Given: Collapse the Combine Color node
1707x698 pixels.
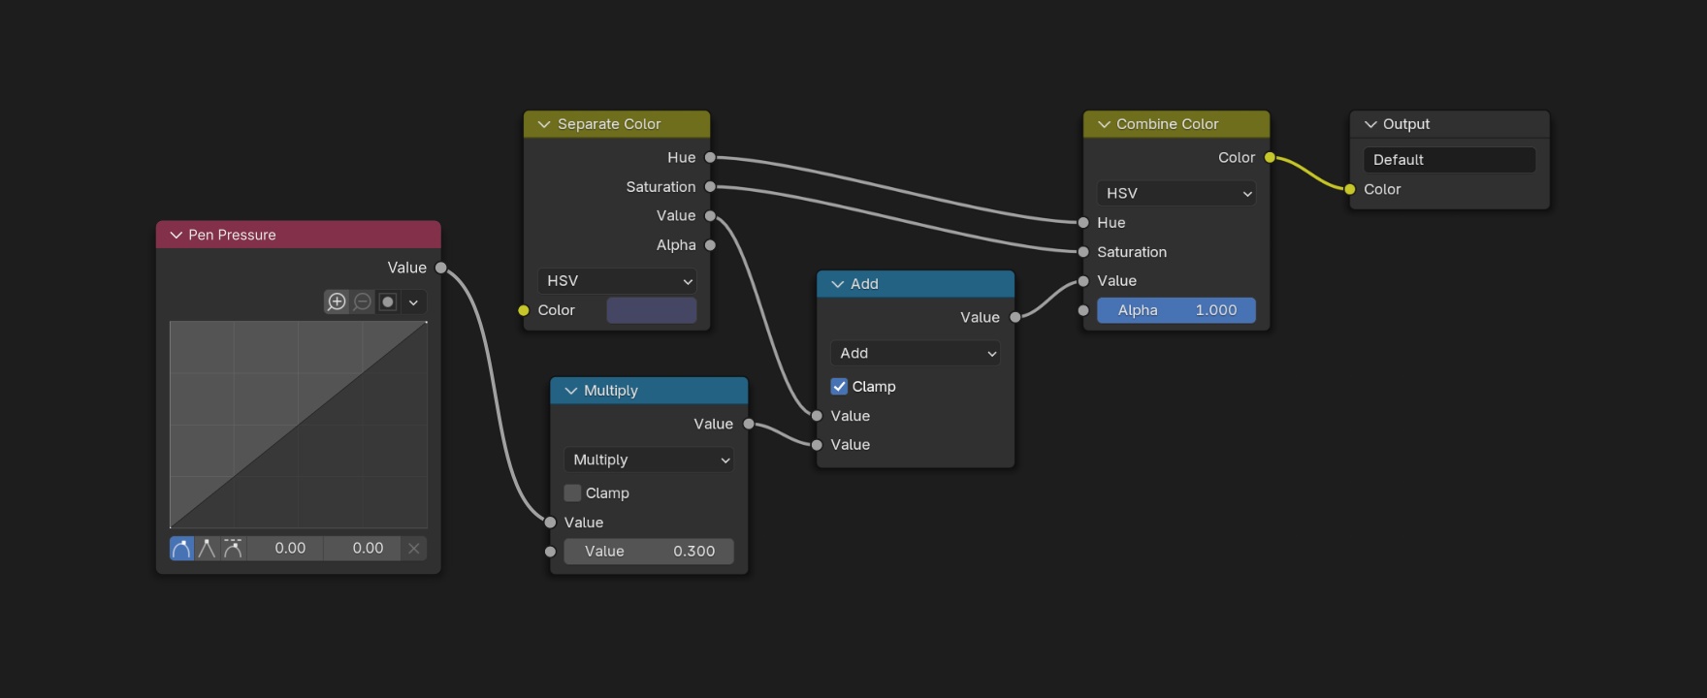Looking at the screenshot, I should coord(1104,124).
